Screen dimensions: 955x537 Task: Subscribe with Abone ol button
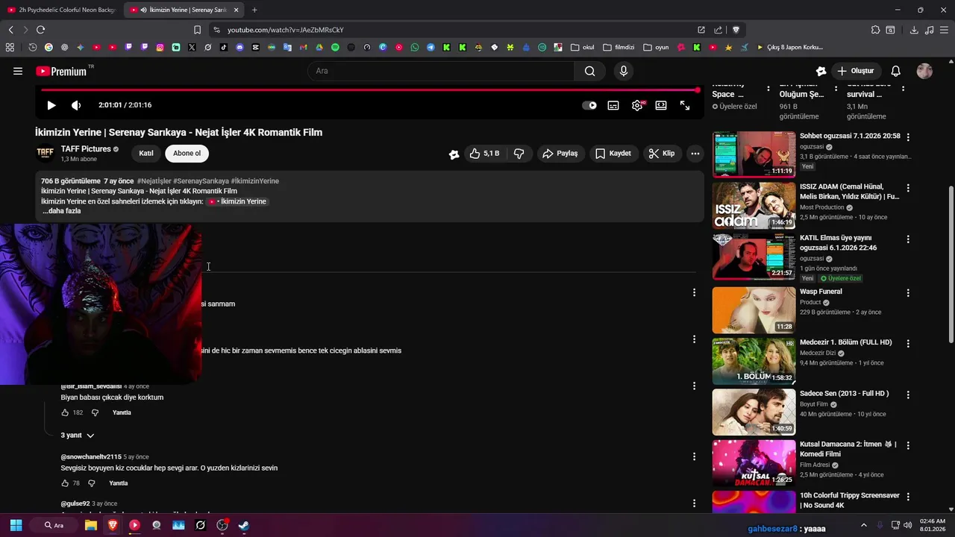[x=187, y=154]
